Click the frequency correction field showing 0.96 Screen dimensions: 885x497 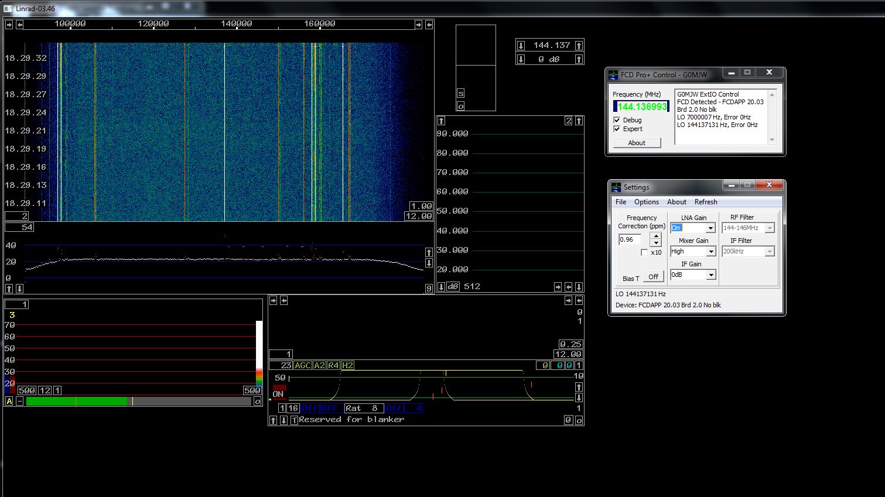(x=629, y=239)
